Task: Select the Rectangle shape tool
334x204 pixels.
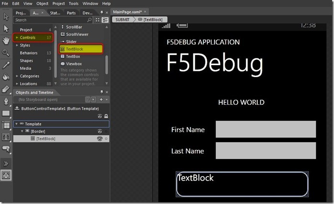Action: (6, 113)
